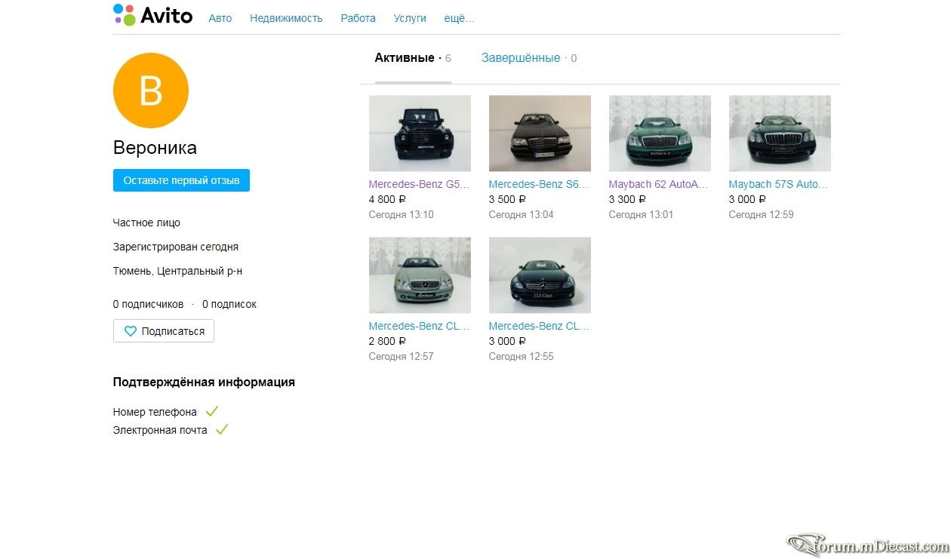951x559 pixels.
Task: Open the Авто category
Action: pyautogui.click(x=220, y=18)
